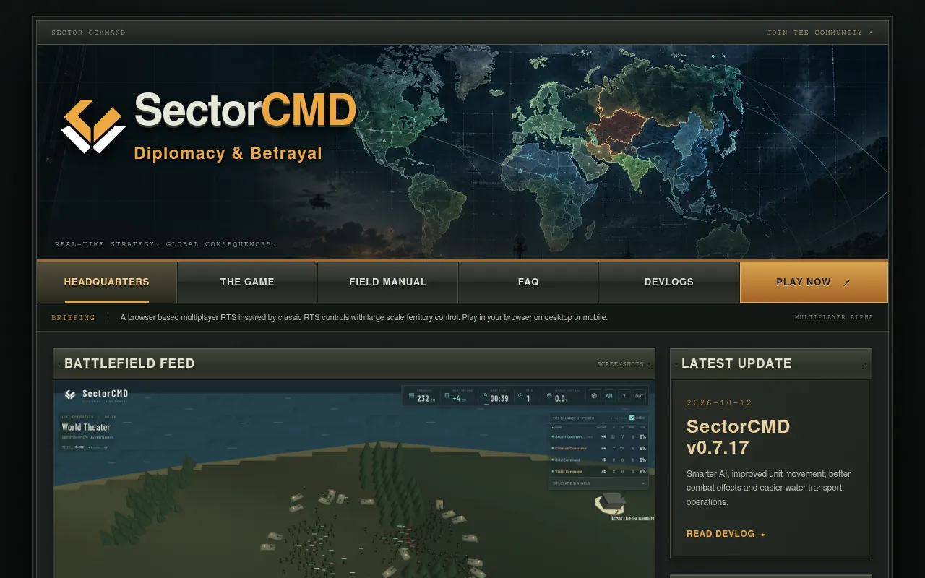Click the Play Now button

pos(814,282)
